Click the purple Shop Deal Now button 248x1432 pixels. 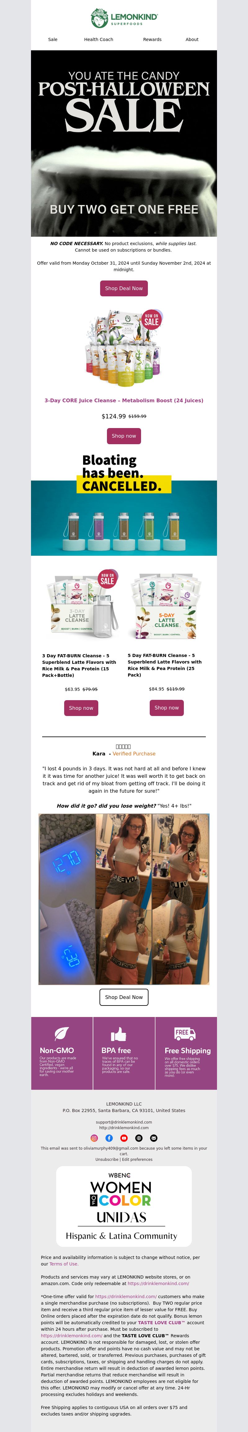pyautogui.click(x=124, y=288)
